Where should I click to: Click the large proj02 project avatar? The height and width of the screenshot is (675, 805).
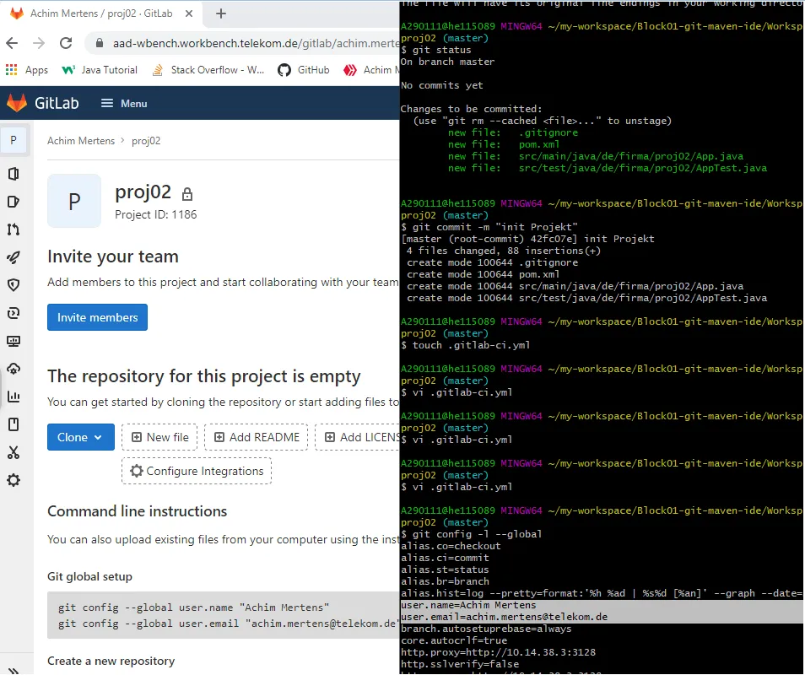click(x=74, y=201)
